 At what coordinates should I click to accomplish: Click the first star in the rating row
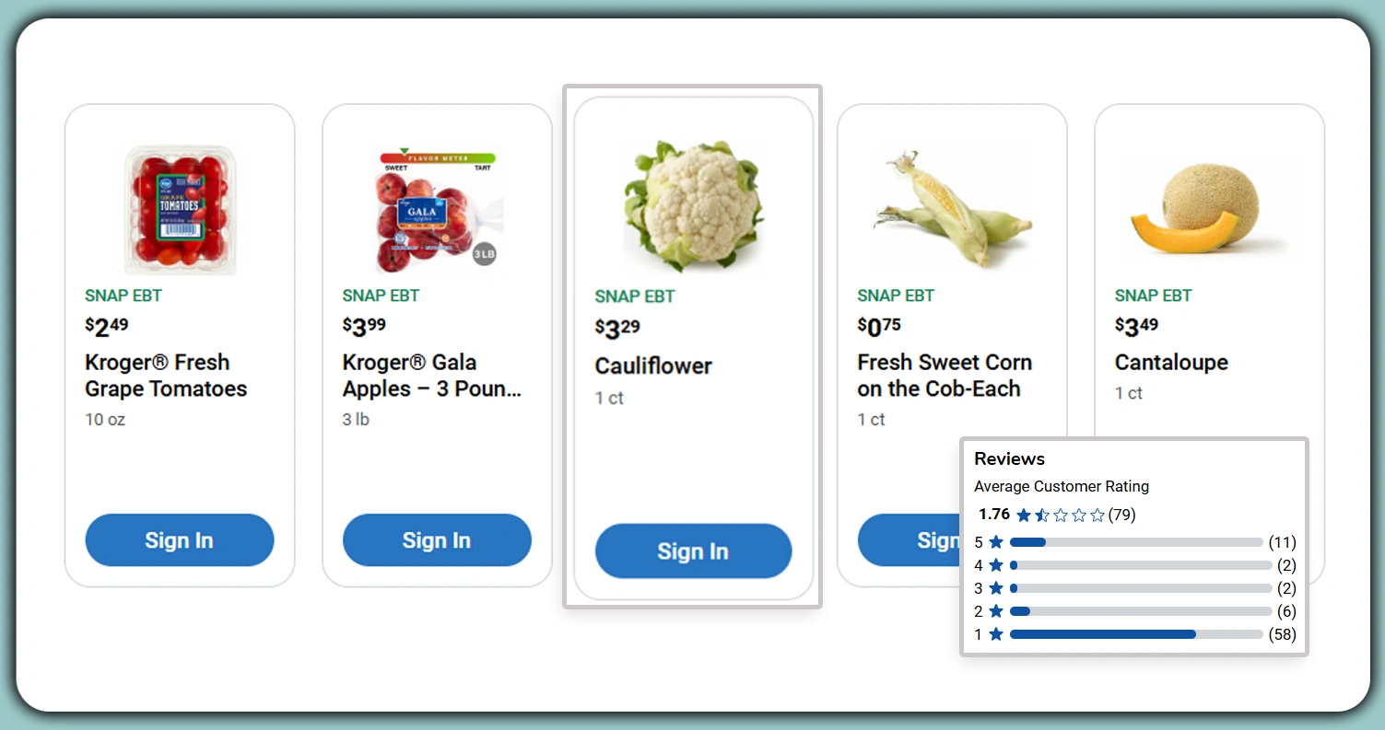click(x=1025, y=515)
